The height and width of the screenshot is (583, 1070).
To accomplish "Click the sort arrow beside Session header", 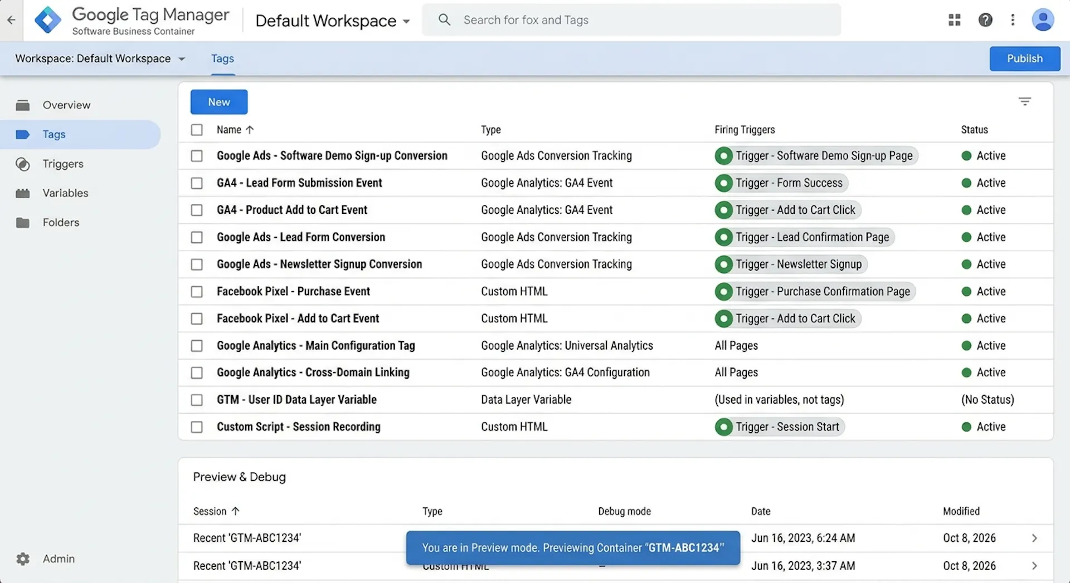I will tap(235, 511).
